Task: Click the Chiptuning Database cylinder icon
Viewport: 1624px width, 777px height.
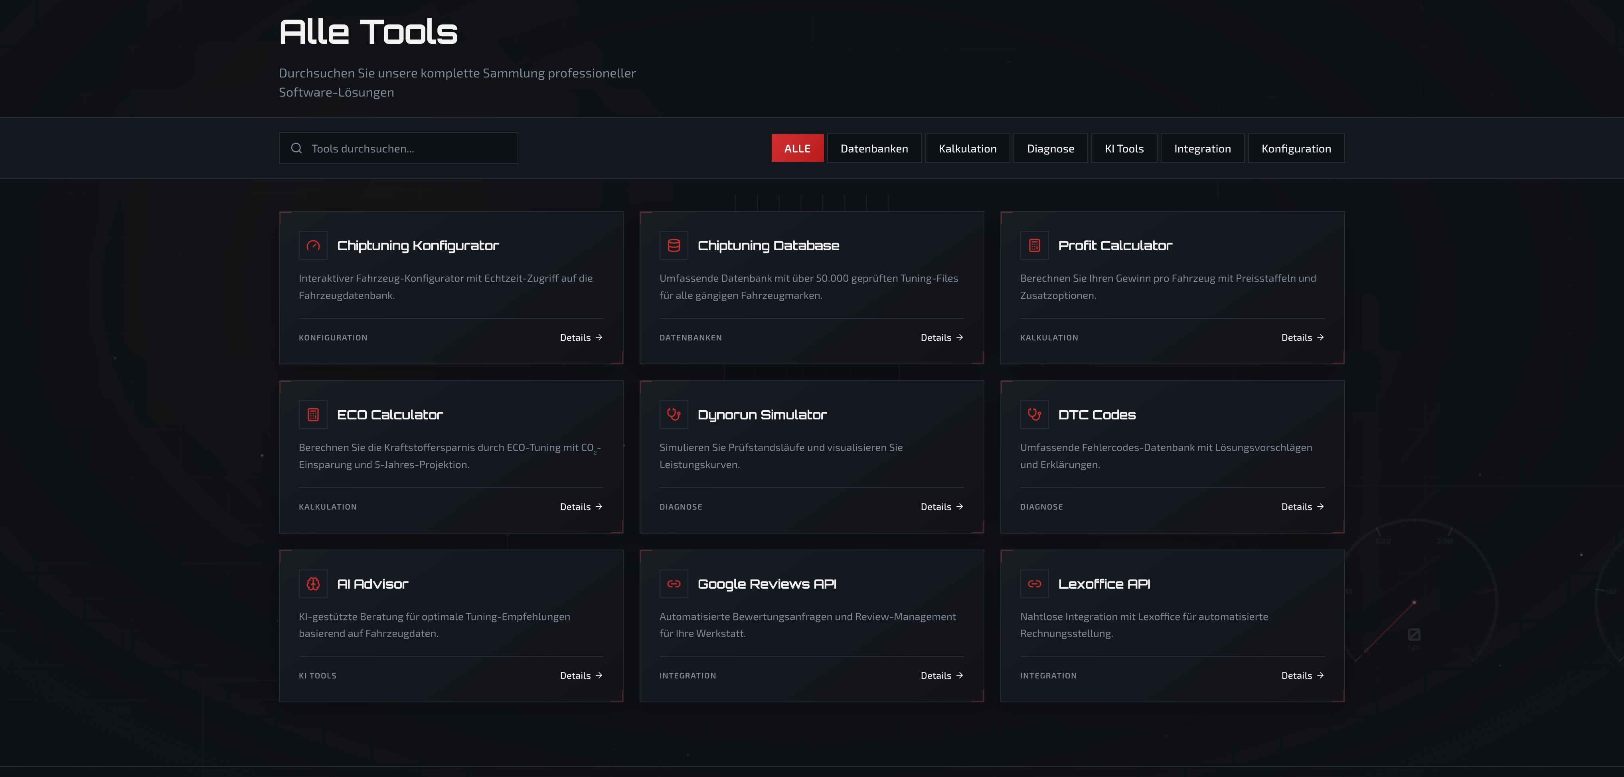Action: [674, 245]
